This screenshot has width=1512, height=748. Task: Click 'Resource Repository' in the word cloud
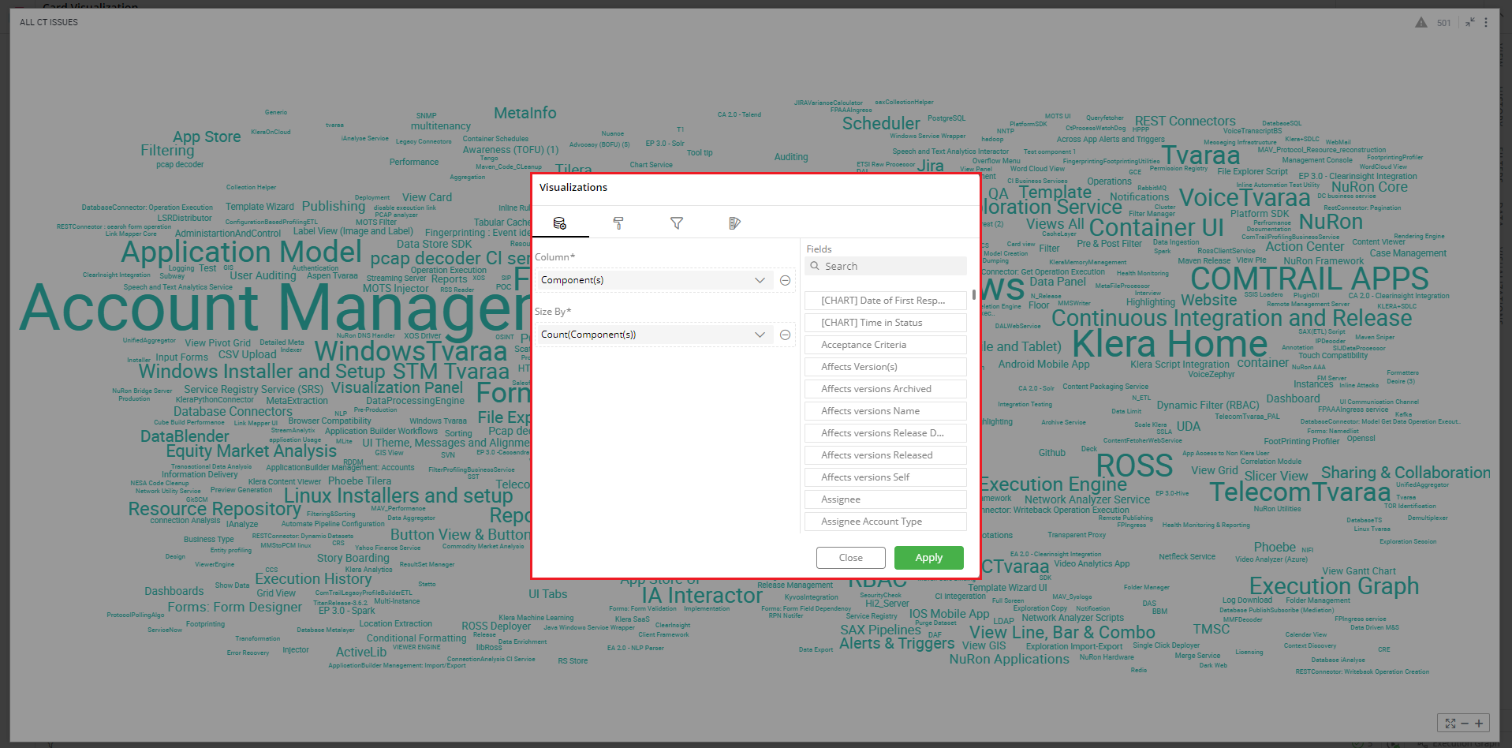[x=215, y=509]
